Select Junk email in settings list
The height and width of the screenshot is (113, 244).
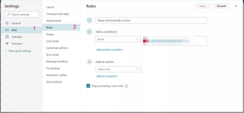tap(52, 41)
